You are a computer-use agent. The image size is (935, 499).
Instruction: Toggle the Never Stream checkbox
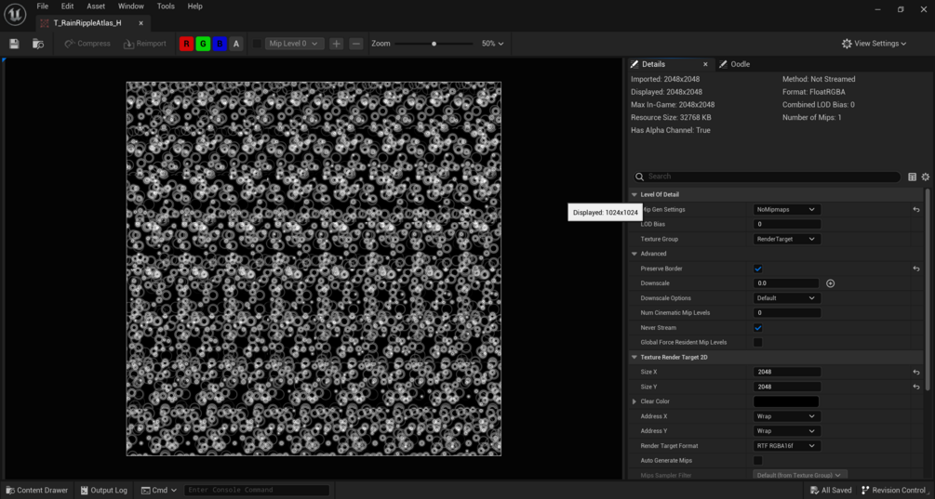coord(758,327)
